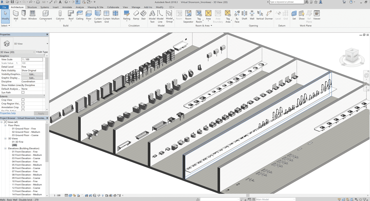Click the View Scale input field
Viewport: 370px width, 201px height.
tap(32, 60)
